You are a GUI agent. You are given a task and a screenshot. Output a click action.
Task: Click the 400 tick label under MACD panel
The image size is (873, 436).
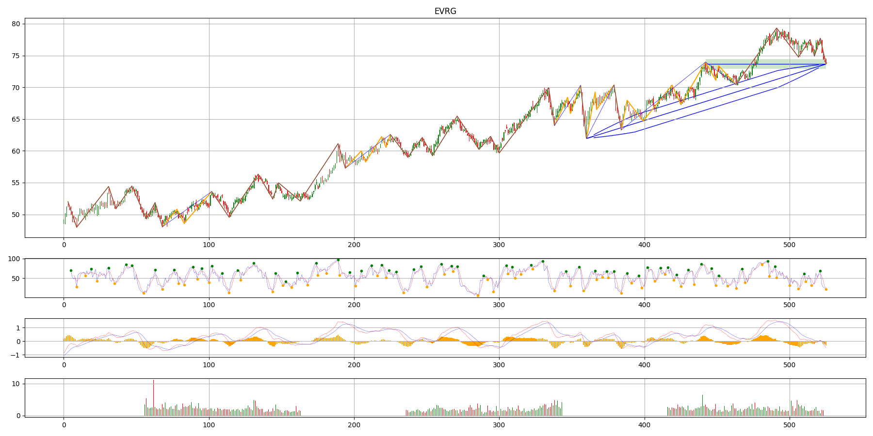point(644,365)
